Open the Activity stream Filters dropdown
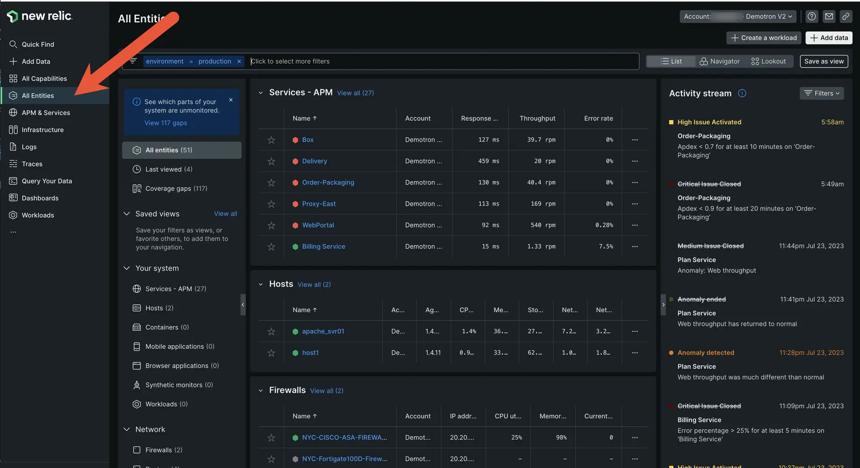This screenshot has height=468, width=860. click(821, 93)
